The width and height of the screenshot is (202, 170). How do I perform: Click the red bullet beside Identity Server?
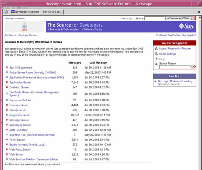point(7,110)
